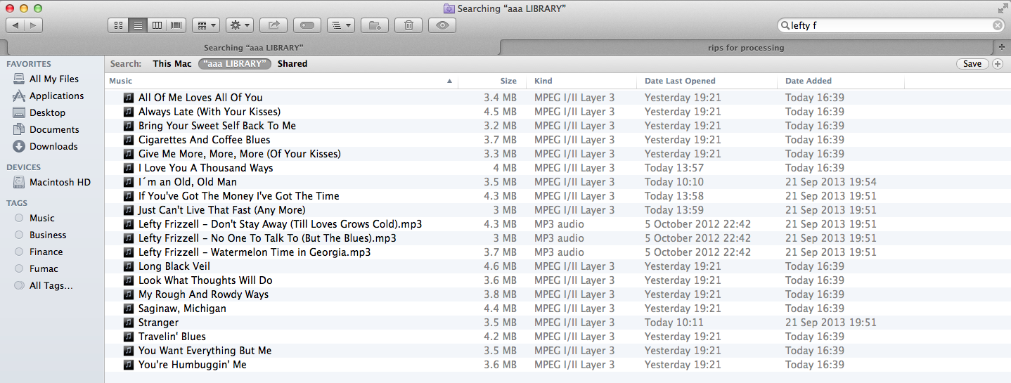The height and width of the screenshot is (383, 1011).
Task: Select the Business tag in sidebar
Action: pos(40,235)
